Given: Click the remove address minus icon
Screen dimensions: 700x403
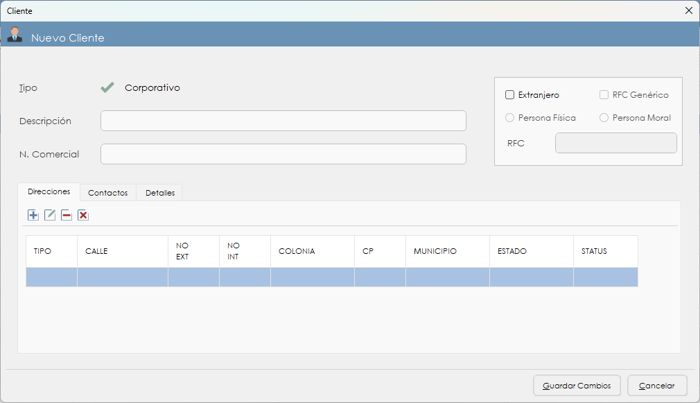Looking at the screenshot, I should pos(67,215).
